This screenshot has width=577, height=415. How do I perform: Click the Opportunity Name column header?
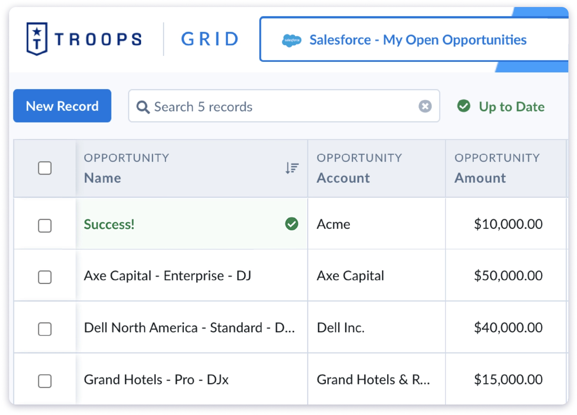192,168
